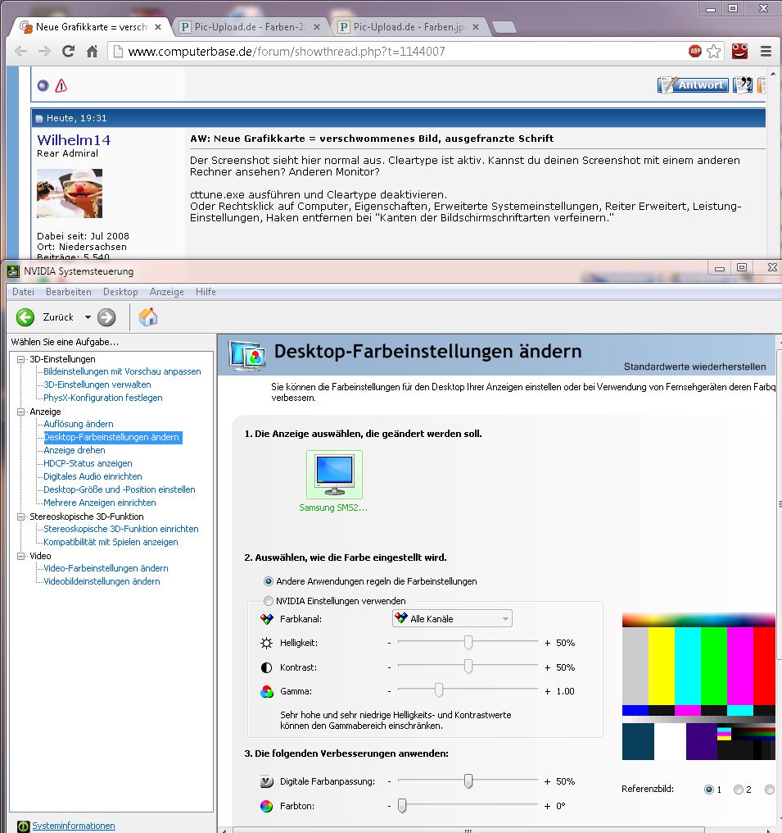The image size is (782, 833).
Task: Click the Digitale Farbanpassung slider handle
Action: pyautogui.click(x=468, y=781)
